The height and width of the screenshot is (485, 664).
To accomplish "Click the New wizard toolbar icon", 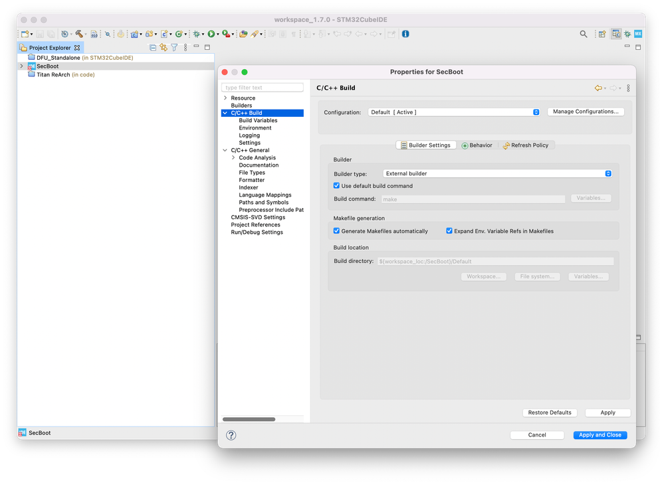I will pos(25,34).
